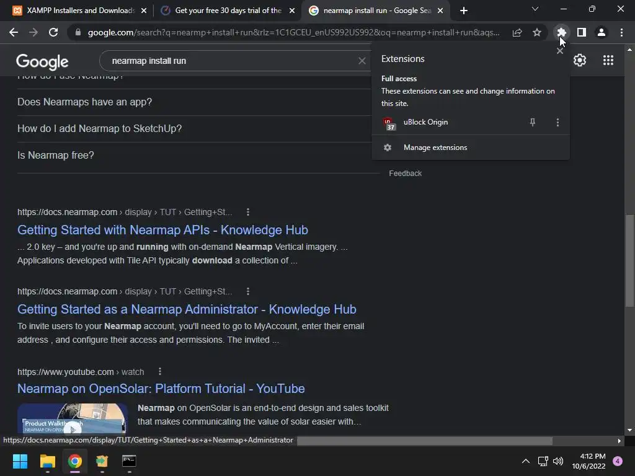The image size is (635, 476).
Task: Click the Chrome taskbar icon
Action: [75, 461]
